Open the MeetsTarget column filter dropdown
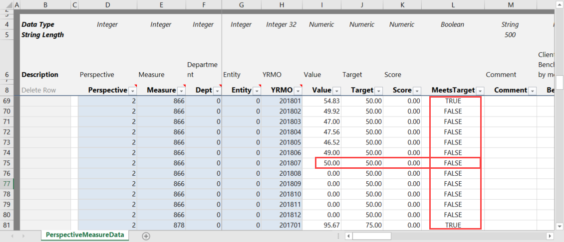564x242 pixels. [479, 91]
